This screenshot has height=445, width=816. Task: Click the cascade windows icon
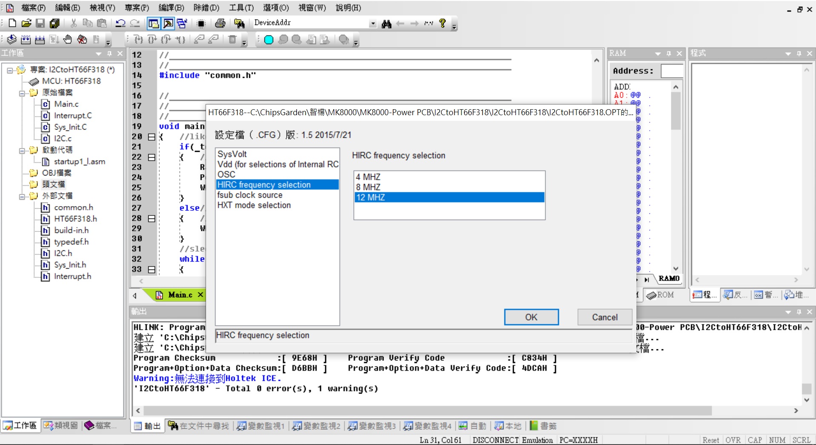182,23
